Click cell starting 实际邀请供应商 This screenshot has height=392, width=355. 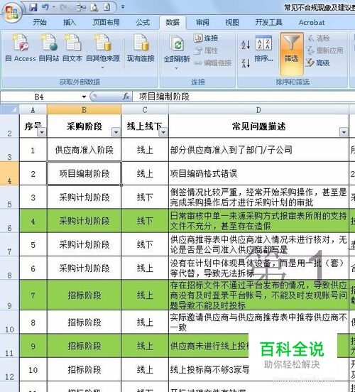[258, 322]
